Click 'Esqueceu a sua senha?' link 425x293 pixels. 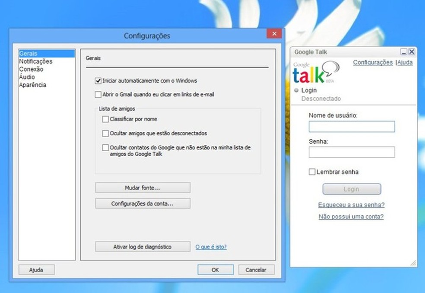351,205
